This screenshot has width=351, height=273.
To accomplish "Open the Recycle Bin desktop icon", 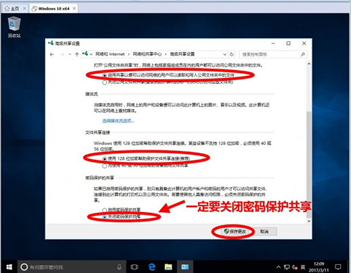I will click(14, 27).
